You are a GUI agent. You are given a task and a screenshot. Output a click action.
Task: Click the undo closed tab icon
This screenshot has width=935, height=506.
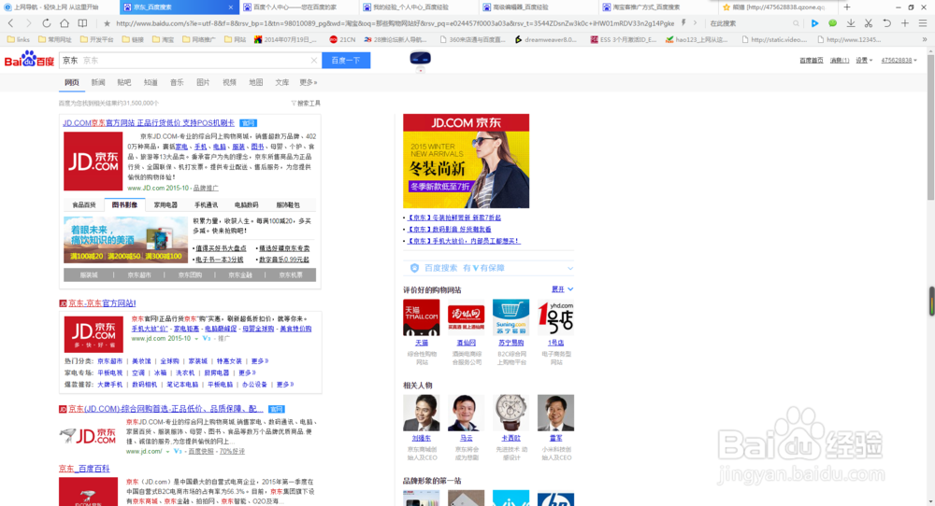point(886,23)
